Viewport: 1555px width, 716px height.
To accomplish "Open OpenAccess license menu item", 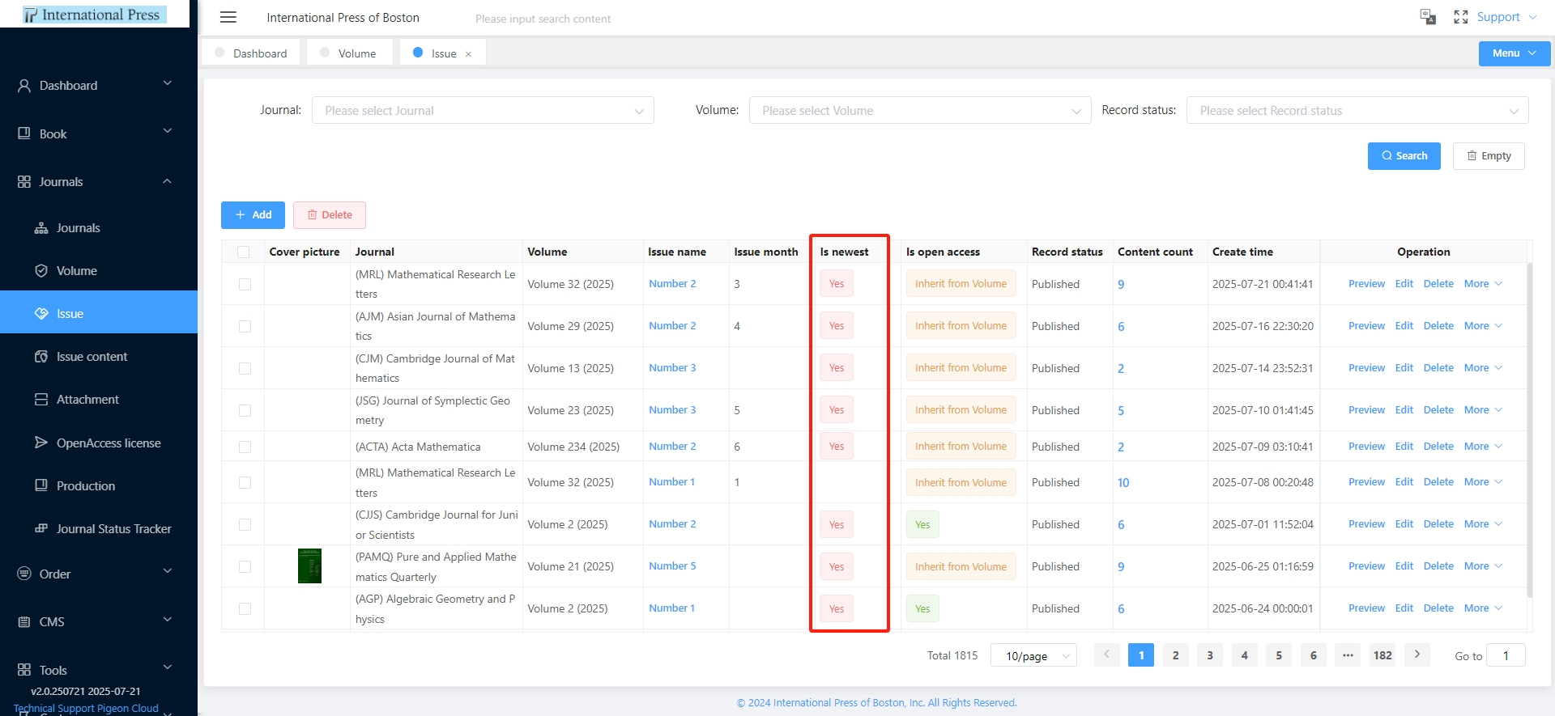I will (99, 443).
